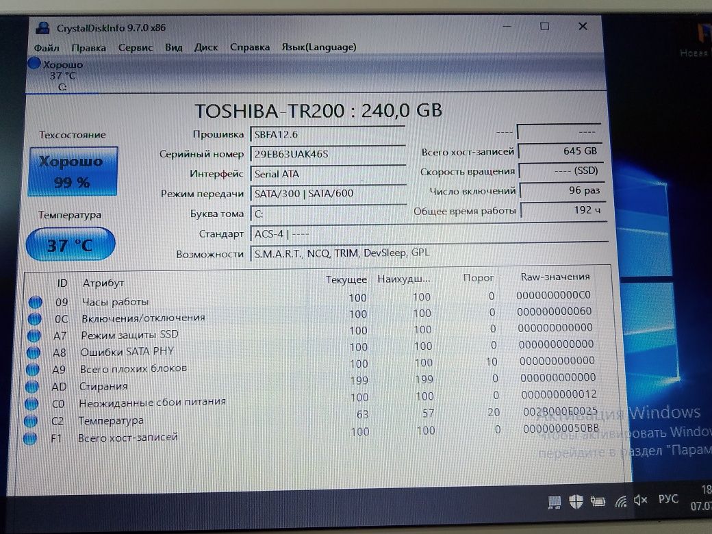The image size is (712, 534).
Task: Open the Правка menu
Action: click(x=88, y=48)
